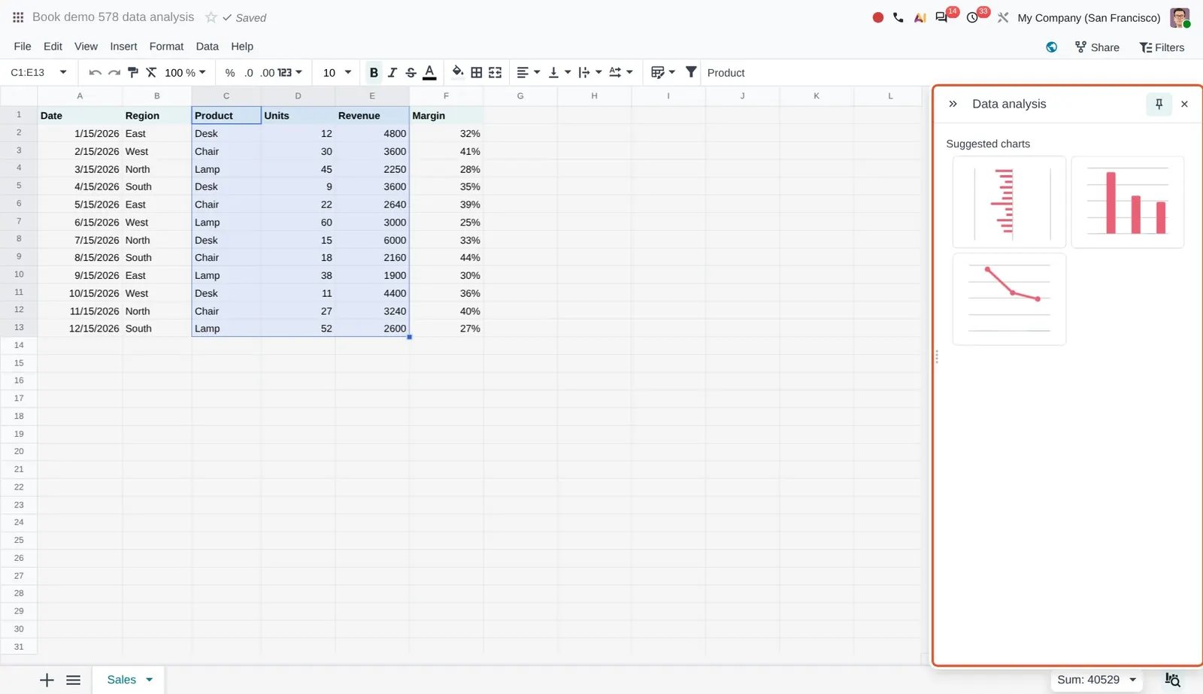Open the cell reference box dropdown arrow
Viewport: 1203px width, 694px height.
point(63,73)
